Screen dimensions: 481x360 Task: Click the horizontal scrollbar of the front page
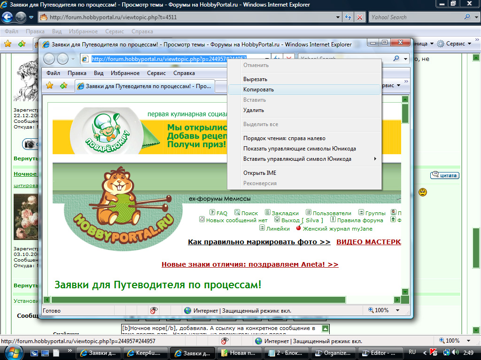tap(197, 300)
